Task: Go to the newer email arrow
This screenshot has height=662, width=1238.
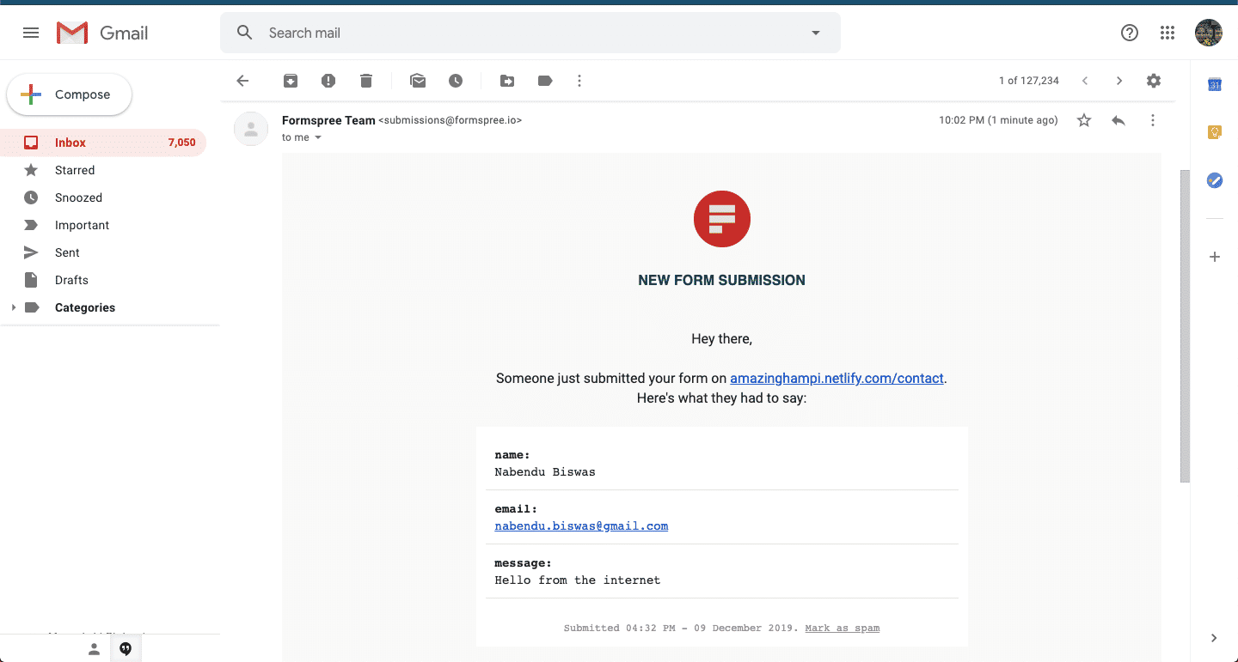Action: pos(1085,81)
